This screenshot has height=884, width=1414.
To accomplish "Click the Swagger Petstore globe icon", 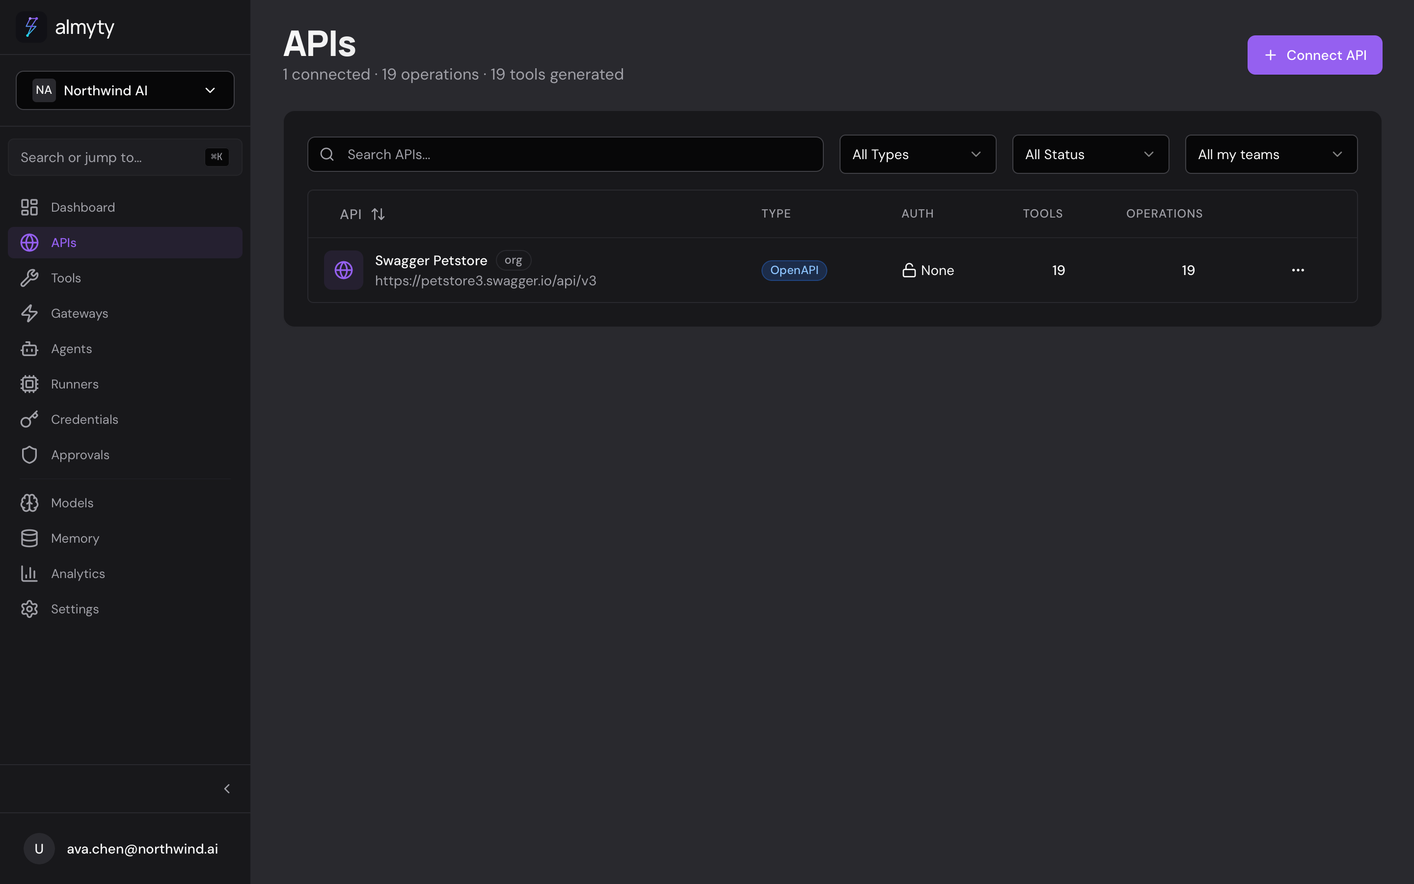I will pos(344,270).
